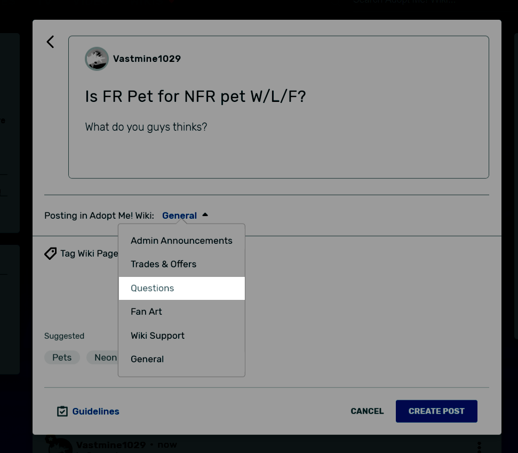The image size is (518, 453).
Task: Select the General category in the list
Action: [x=182, y=359]
